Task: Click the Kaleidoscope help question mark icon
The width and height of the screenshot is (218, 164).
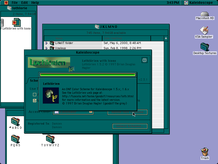Action: 145,60
